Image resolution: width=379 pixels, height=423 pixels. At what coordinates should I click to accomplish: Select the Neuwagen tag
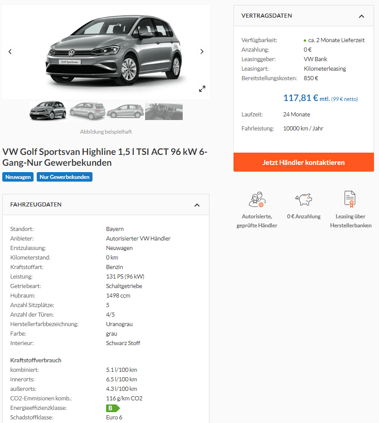point(18,177)
